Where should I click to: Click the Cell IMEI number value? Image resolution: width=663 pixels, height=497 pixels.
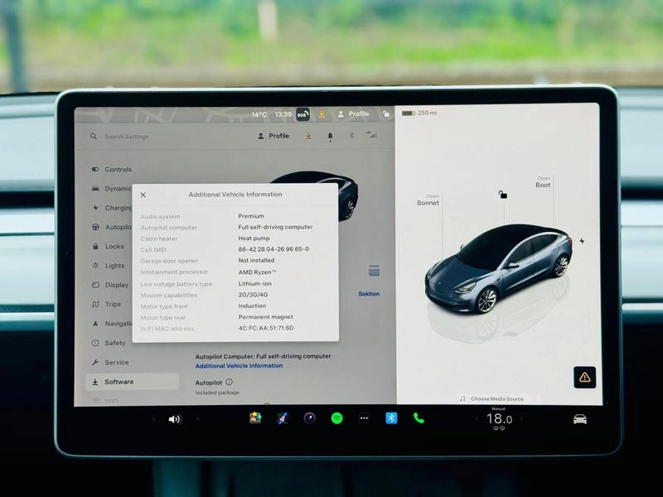point(273,249)
